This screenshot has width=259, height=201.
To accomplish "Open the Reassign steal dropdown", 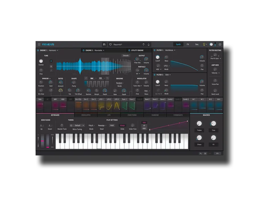I will [102, 126].
